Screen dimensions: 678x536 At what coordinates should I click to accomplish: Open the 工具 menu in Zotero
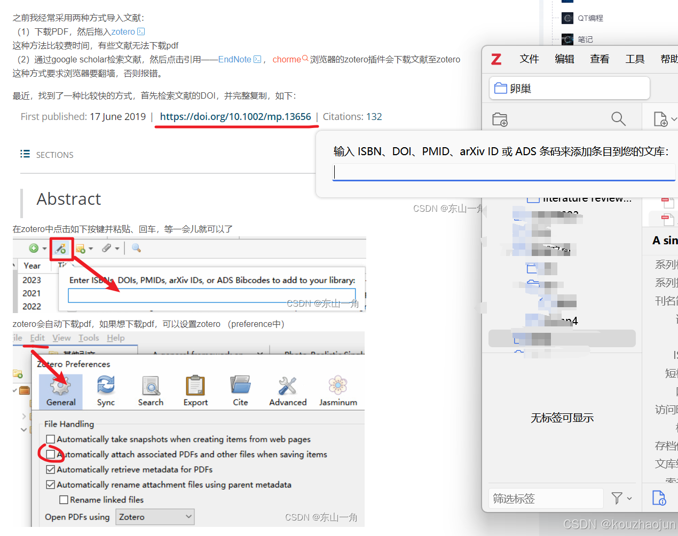point(635,59)
